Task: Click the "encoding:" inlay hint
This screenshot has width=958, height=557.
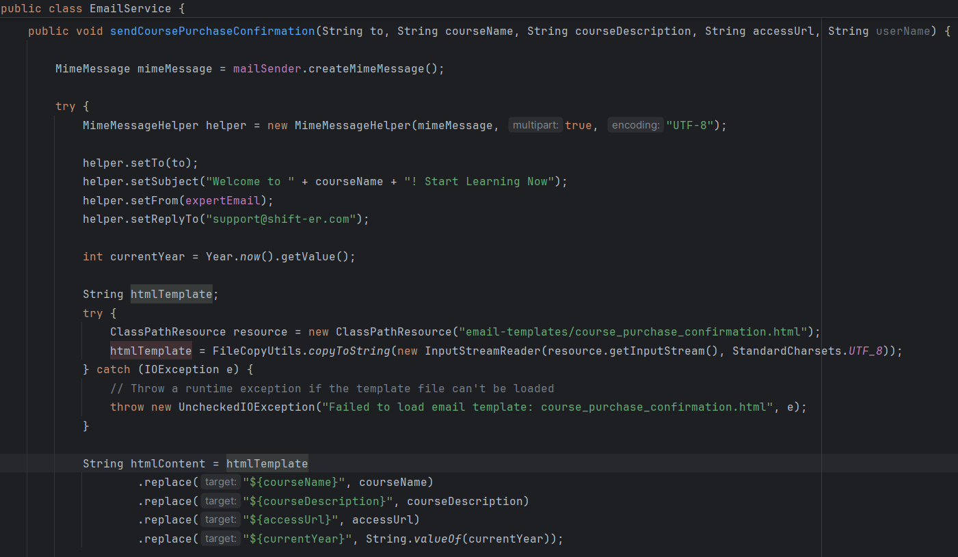Action: [x=635, y=126]
